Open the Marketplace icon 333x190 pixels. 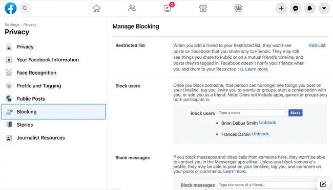[203, 8]
